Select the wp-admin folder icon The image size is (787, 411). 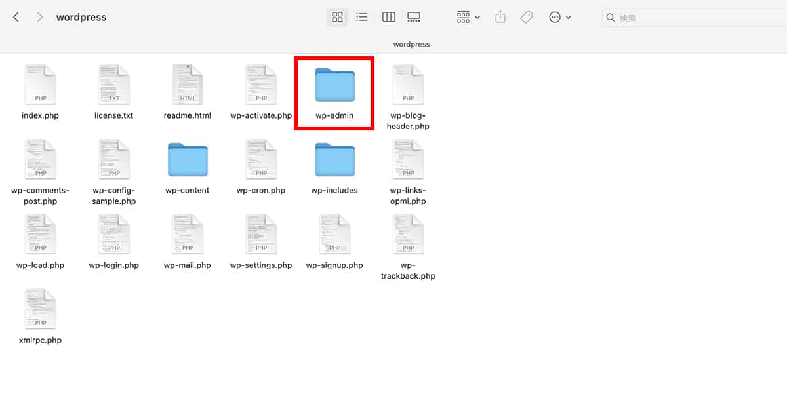click(x=334, y=85)
